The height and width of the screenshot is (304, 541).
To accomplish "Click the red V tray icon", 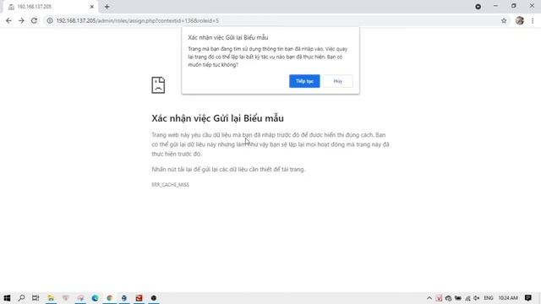I will click(x=439, y=298).
